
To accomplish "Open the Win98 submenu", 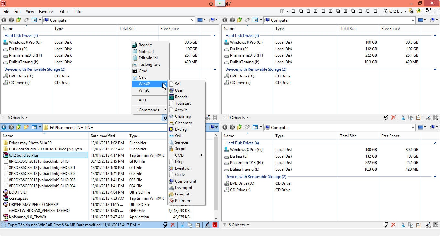I will [x=150, y=90].
